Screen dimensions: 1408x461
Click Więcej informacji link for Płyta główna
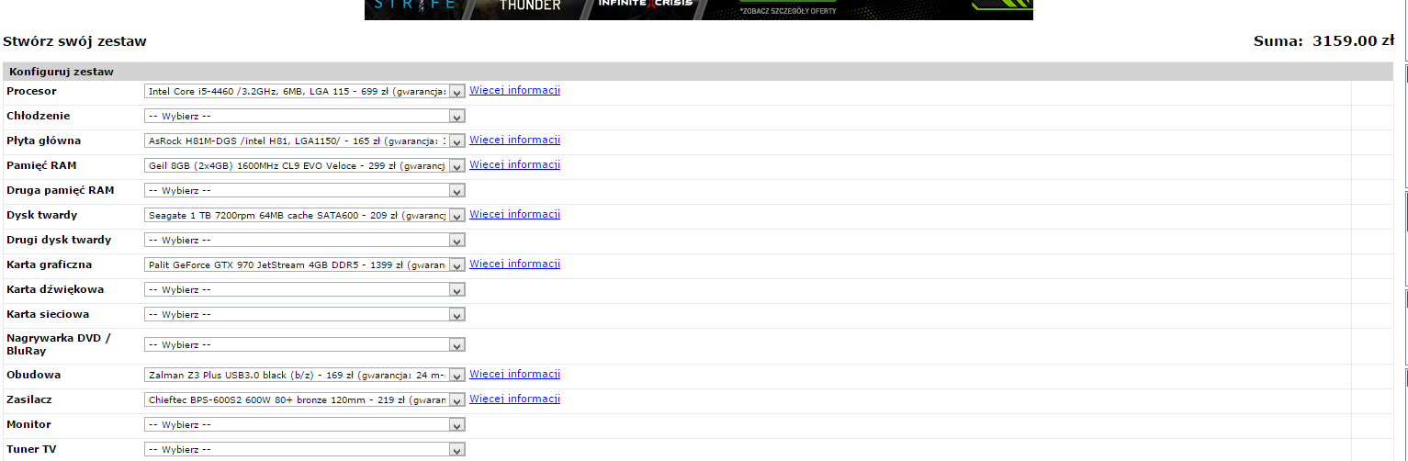[515, 140]
